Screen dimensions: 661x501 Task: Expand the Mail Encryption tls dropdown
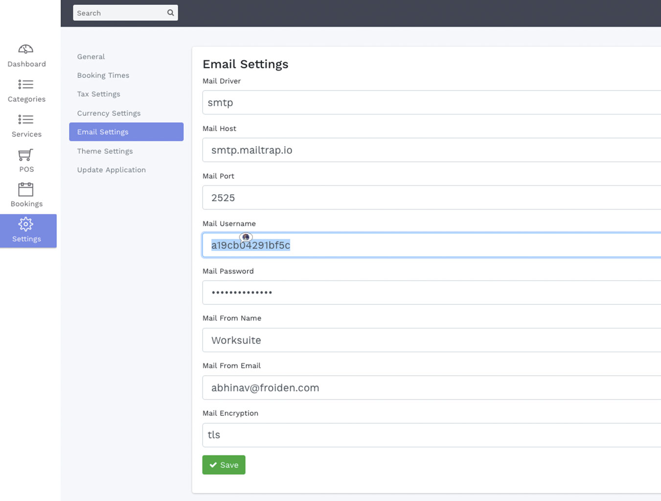(431, 435)
